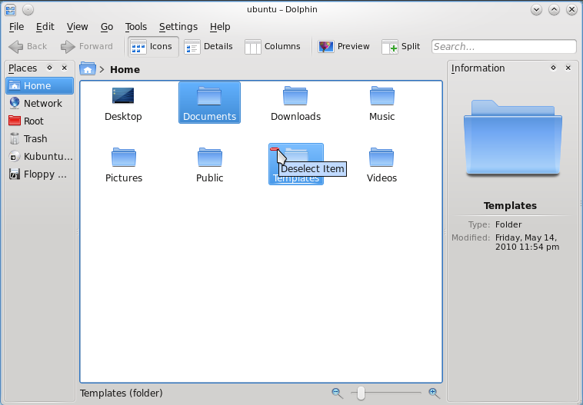Expand the breadcrumb arrow before Home

(x=102, y=69)
